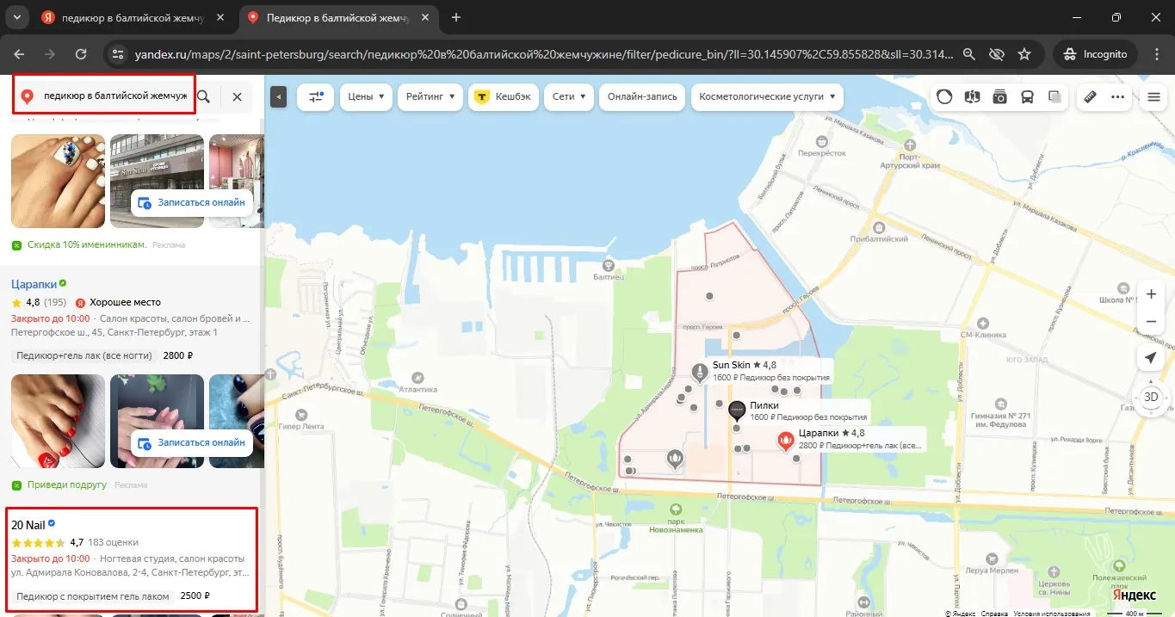
Task: Toggle the 3D map view button
Action: click(1151, 397)
